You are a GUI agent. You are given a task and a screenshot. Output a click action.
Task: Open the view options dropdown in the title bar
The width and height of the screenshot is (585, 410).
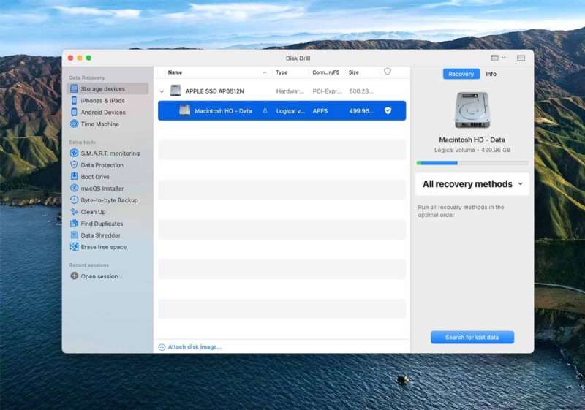pyautogui.click(x=499, y=58)
